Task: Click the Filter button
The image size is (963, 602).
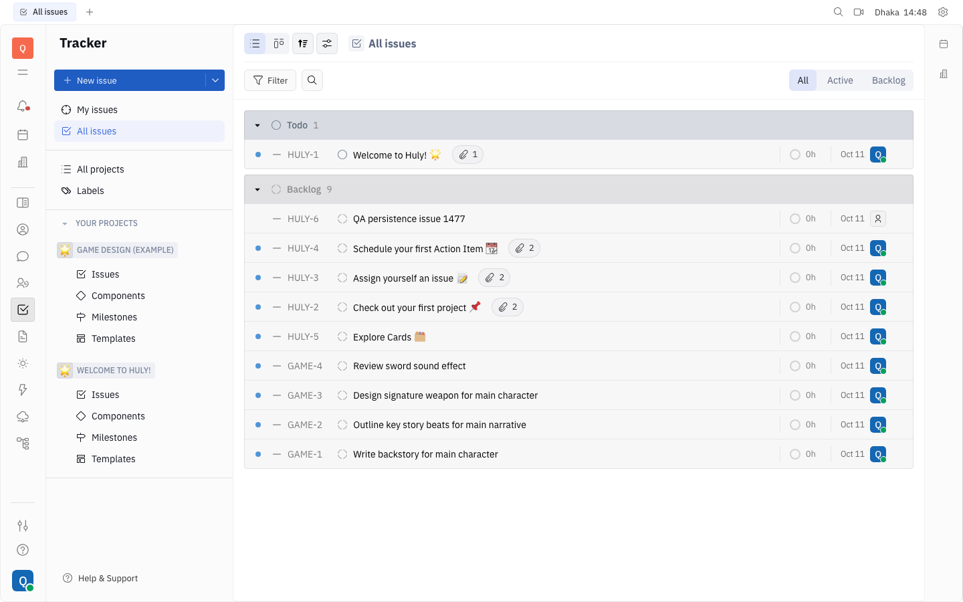Action: coord(270,80)
